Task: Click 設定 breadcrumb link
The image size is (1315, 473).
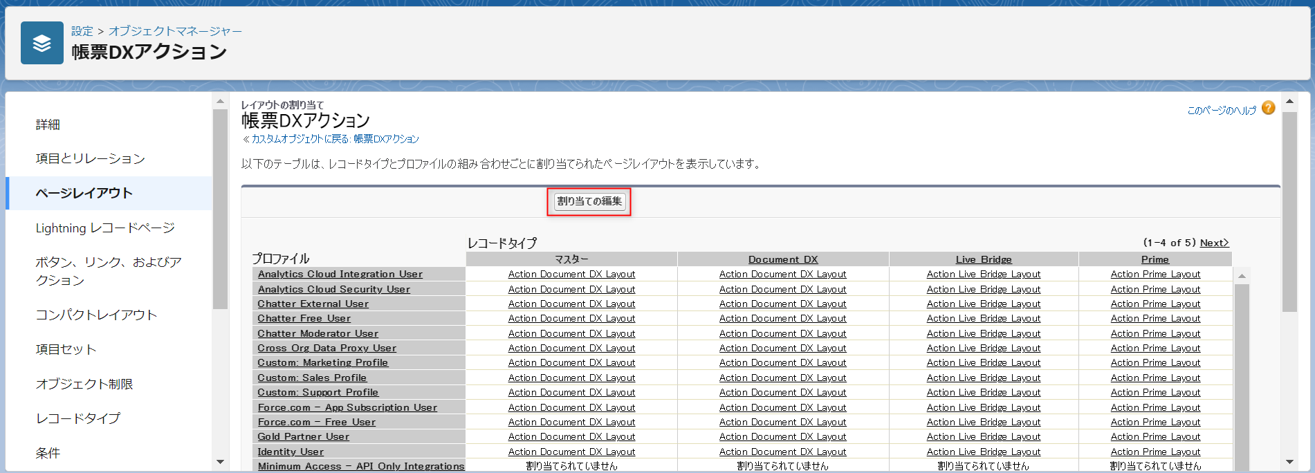Action: click(x=82, y=31)
